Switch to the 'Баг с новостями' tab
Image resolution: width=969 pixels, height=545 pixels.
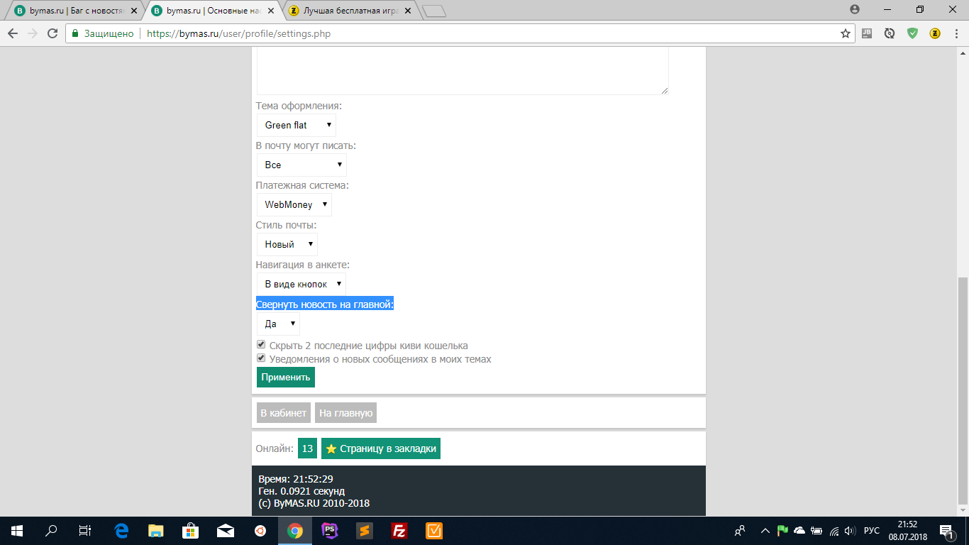[74, 11]
